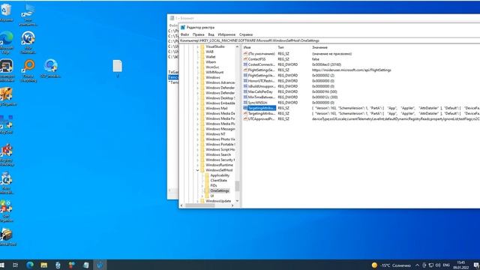This screenshot has height=270, width=480.
Task: Click the FlightSettingsSe... REG_SZ value icon
Action: pos(245,70)
